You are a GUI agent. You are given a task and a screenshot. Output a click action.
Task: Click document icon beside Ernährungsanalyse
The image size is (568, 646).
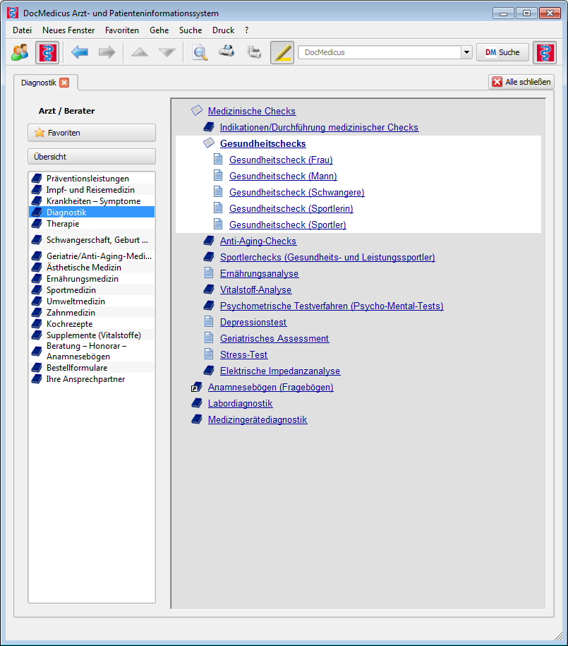tap(209, 273)
